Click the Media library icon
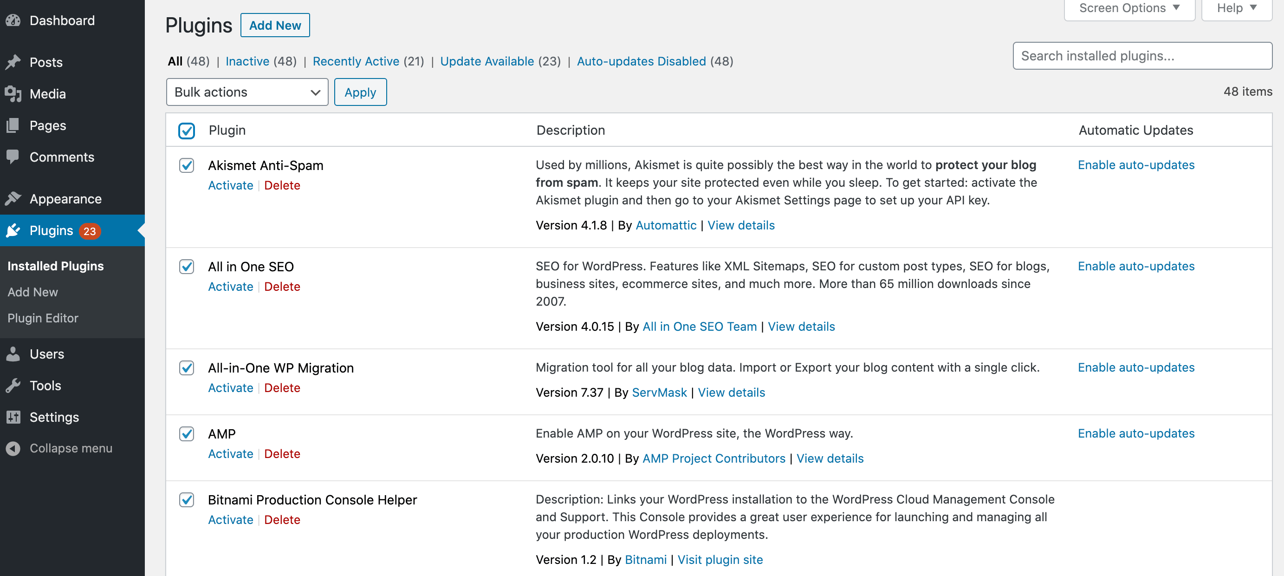Image resolution: width=1284 pixels, height=576 pixels. point(13,94)
